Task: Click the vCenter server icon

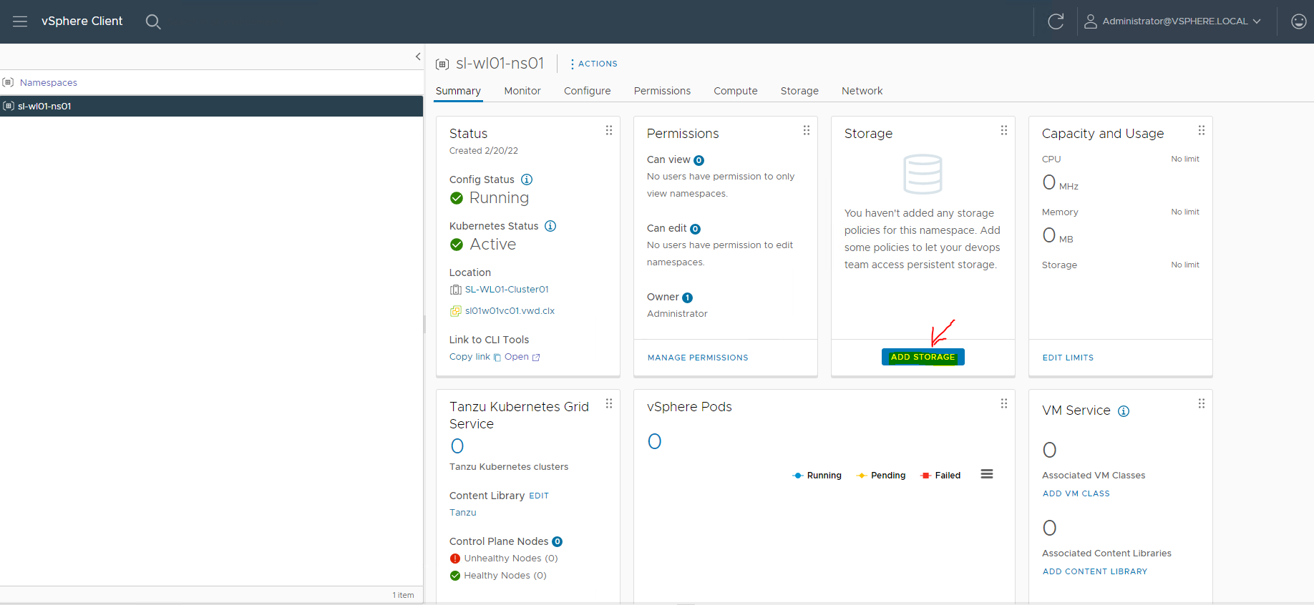Action: pyautogui.click(x=455, y=311)
